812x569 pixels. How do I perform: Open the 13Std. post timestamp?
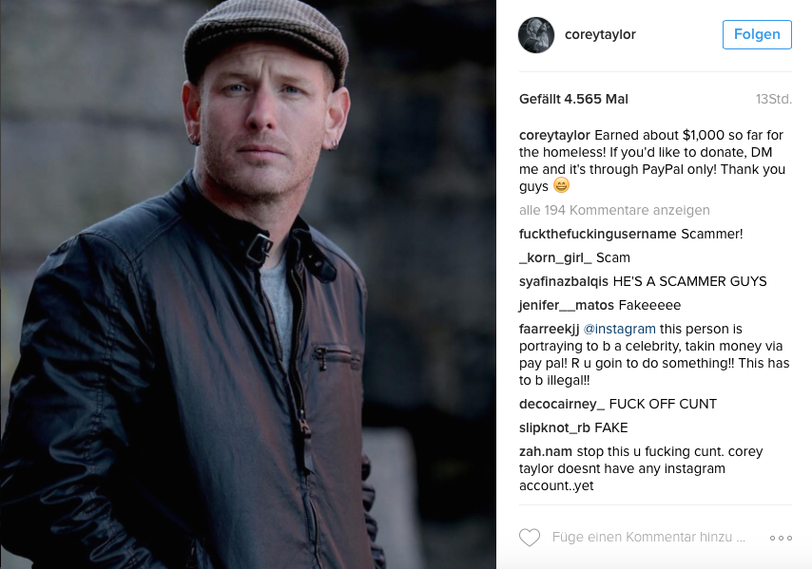774,99
